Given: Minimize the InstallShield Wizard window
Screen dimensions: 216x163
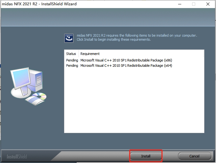Looking at the screenshot, I should 180,4.
